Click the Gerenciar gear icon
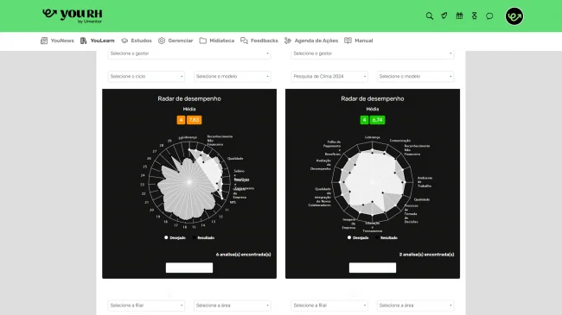This screenshot has width=562, height=315. [x=162, y=41]
